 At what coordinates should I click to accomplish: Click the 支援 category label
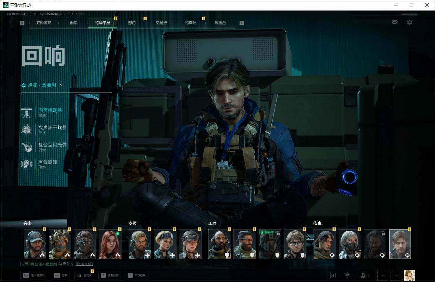(132, 224)
